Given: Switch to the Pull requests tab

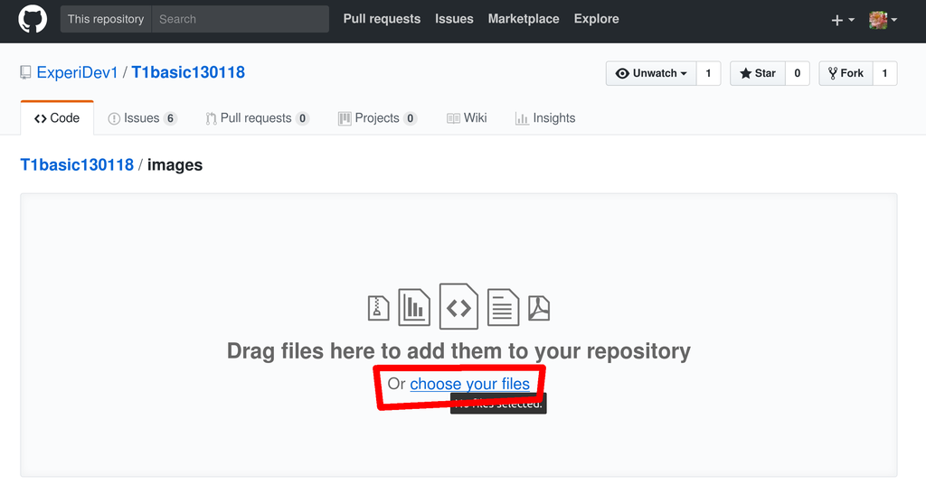Looking at the screenshot, I should 257,118.
